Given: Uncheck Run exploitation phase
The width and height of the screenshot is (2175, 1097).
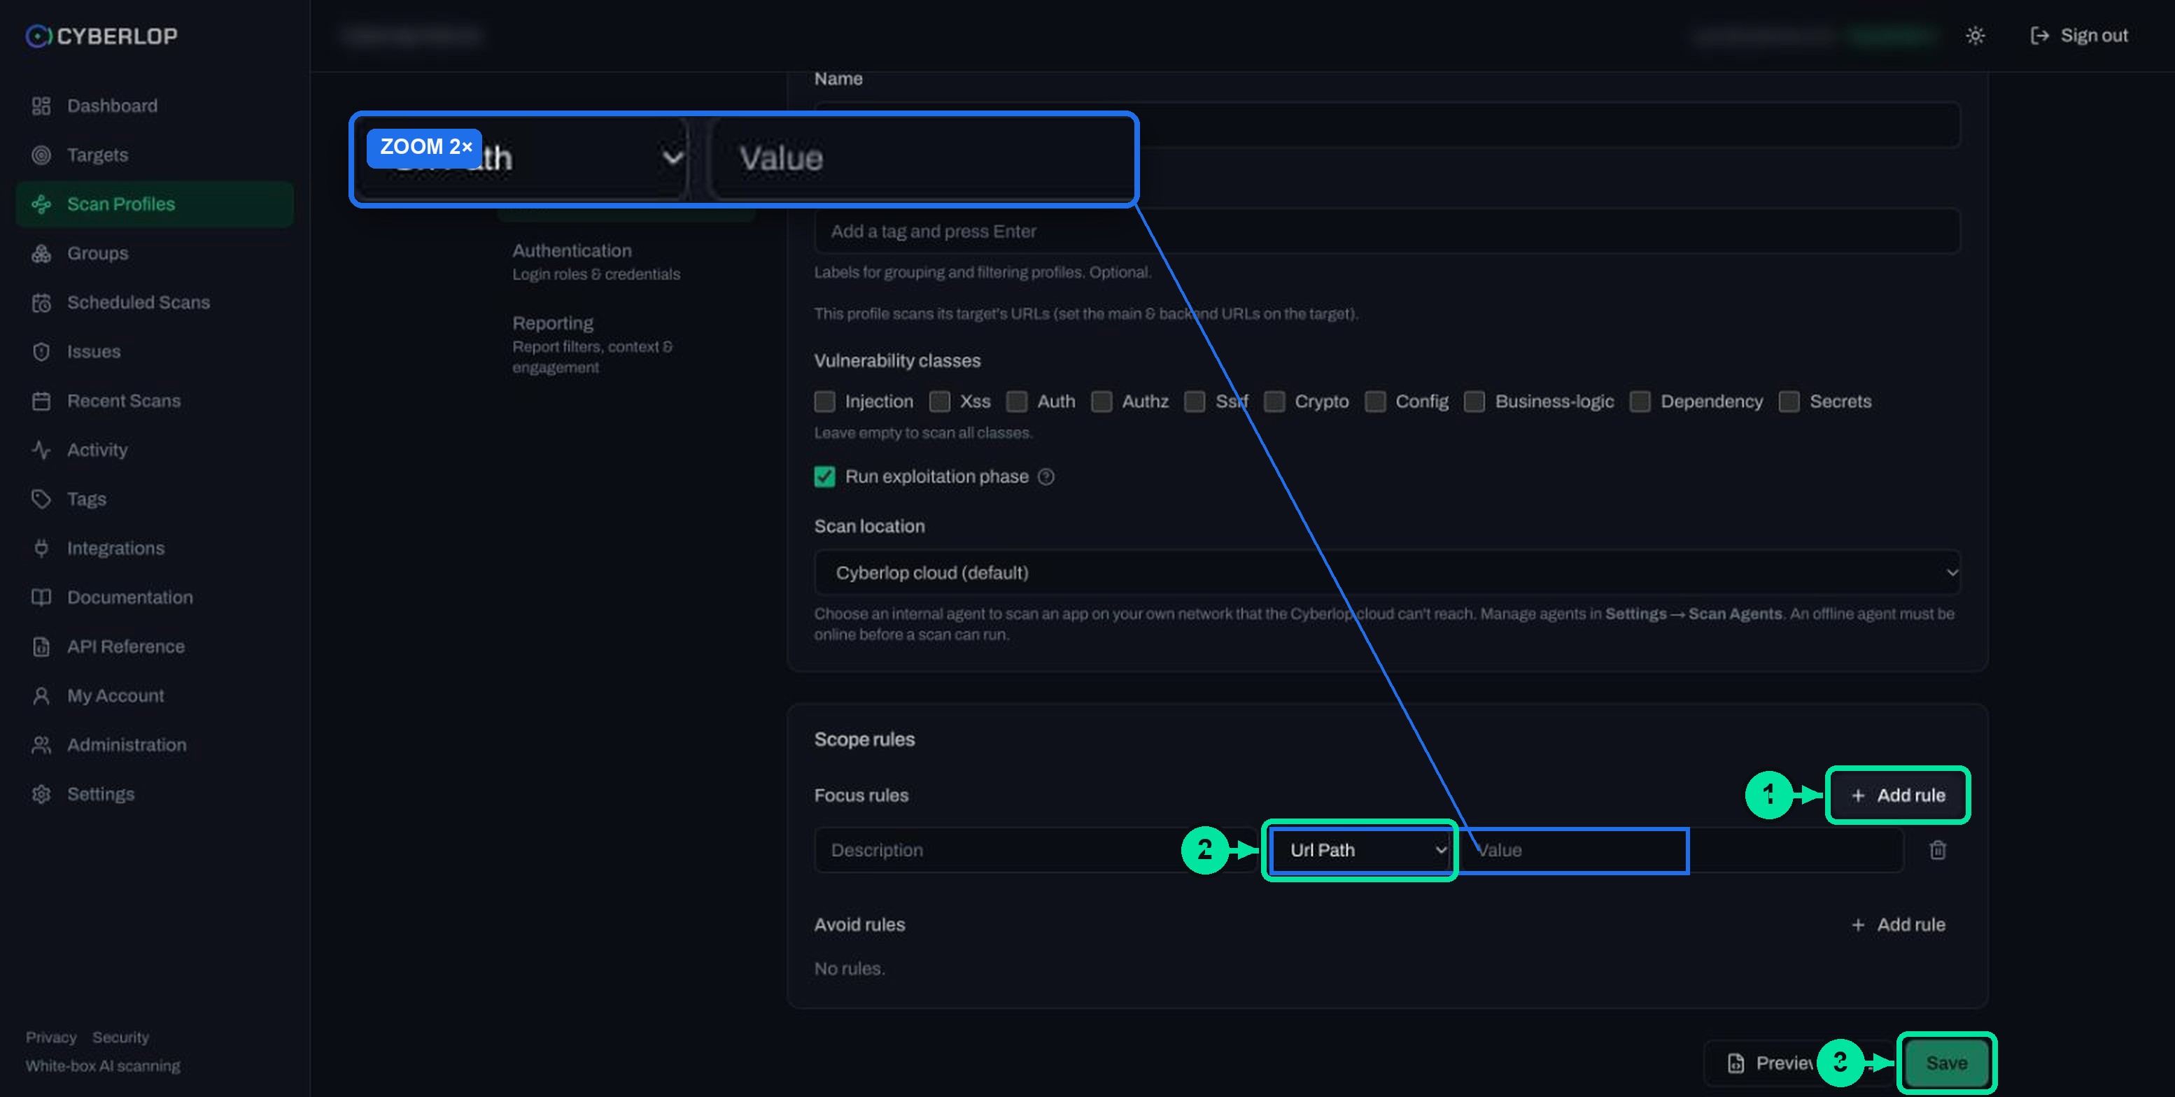Looking at the screenshot, I should pos(824,476).
